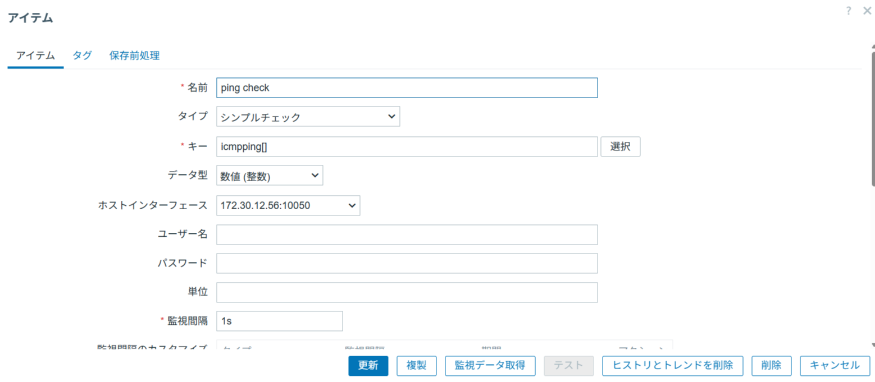Click the help question mark icon
Screen dimensions: 875x382
click(849, 11)
